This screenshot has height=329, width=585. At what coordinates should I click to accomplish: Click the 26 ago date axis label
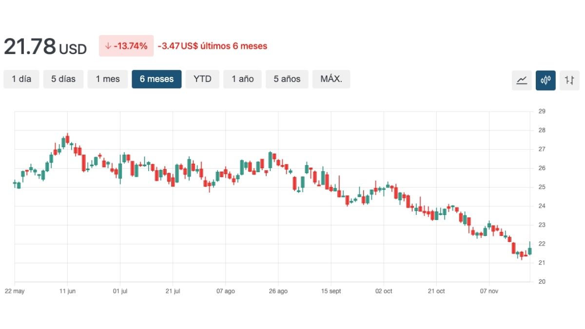click(x=278, y=291)
